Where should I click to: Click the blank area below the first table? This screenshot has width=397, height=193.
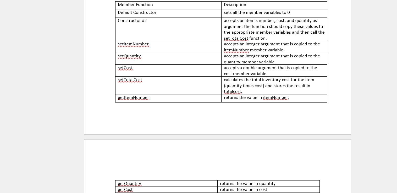217,117
